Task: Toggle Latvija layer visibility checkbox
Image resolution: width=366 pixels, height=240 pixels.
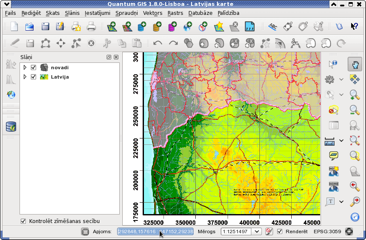Action: 34,77
